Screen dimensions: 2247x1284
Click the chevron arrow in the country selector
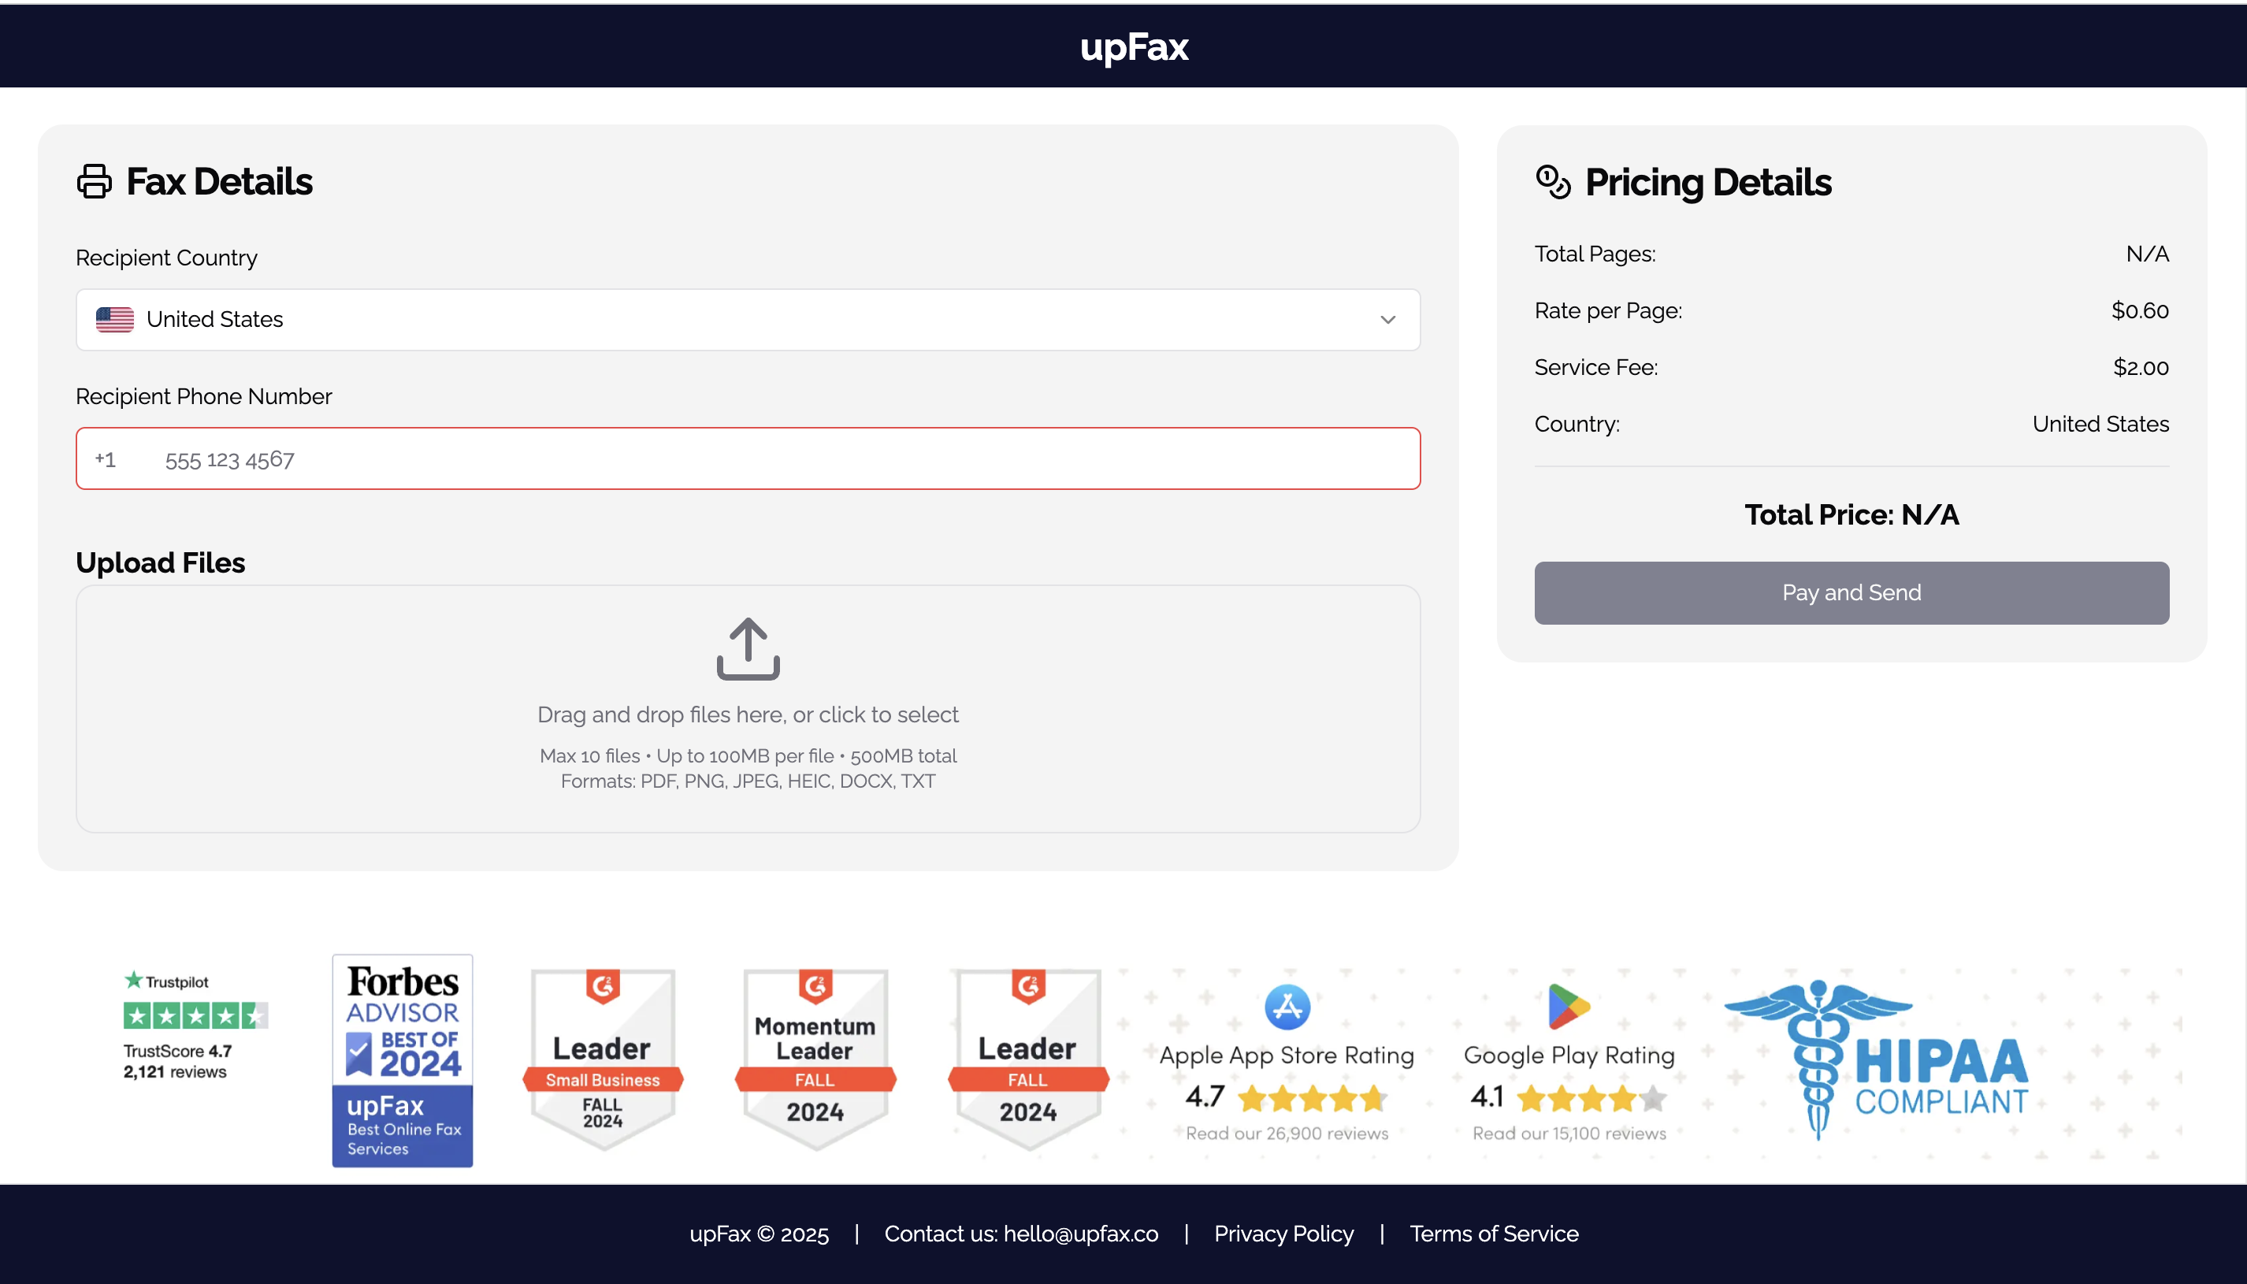(x=1387, y=319)
